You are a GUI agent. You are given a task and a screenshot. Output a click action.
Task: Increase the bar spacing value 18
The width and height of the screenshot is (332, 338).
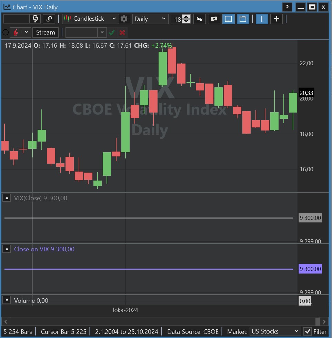[x=186, y=17]
